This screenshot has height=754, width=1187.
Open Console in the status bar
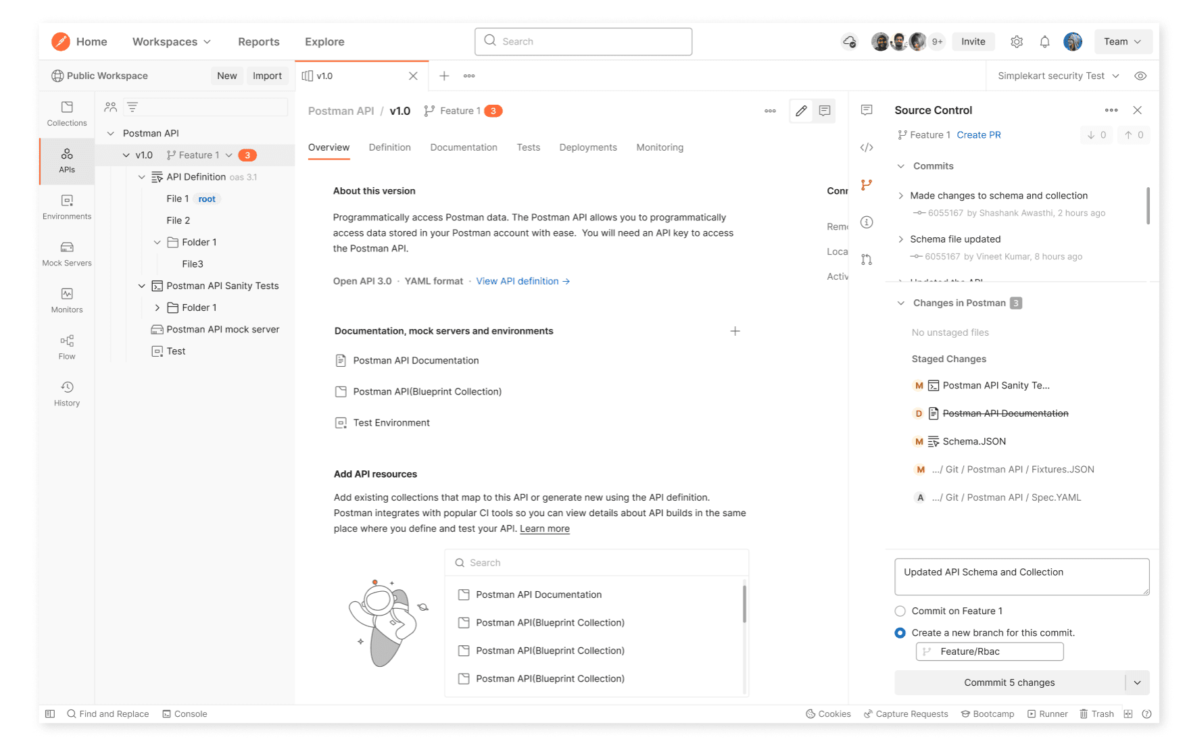(185, 713)
